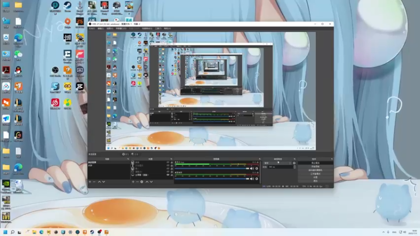Move the selected scene up
The height and width of the screenshot is (236, 420).
[99, 181]
